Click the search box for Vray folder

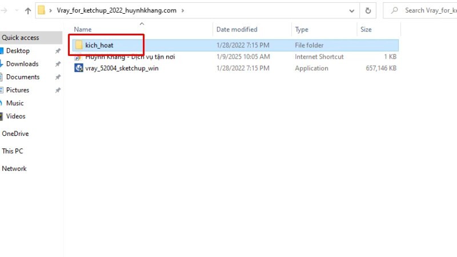tap(420, 10)
